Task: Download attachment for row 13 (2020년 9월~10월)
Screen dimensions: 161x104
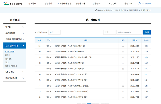Action: coord(123,91)
